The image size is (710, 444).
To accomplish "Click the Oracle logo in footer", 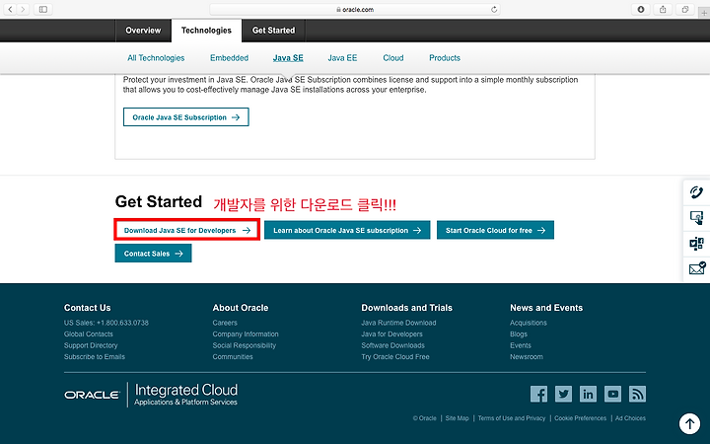I will (93, 395).
